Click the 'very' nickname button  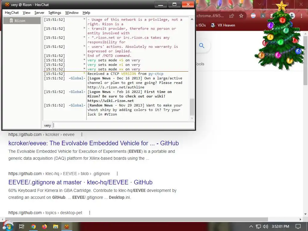pyautogui.click(x=48, y=125)
